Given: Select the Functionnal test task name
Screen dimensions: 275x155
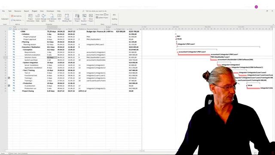Looking at the screenshot, I should point(31,75).
